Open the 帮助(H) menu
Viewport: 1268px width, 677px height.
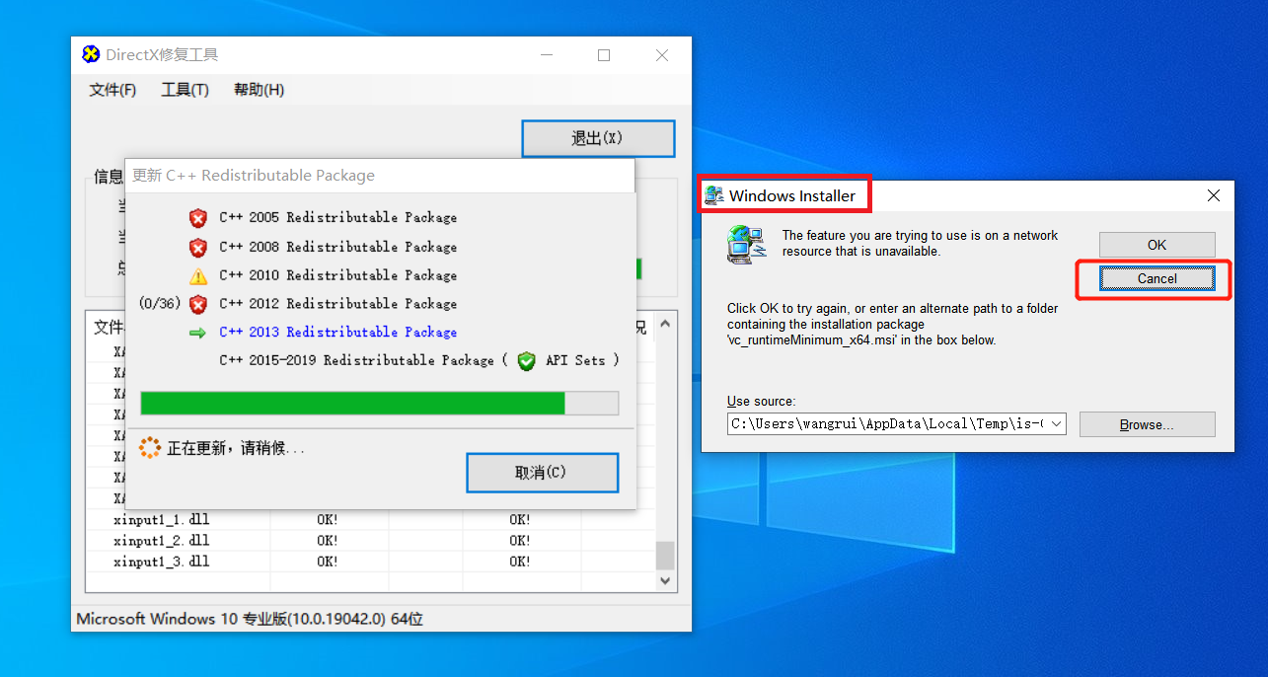click(x=259, y=90)
